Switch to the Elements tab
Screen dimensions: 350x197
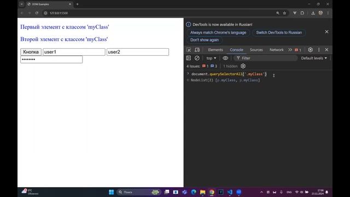pos(215,50)
